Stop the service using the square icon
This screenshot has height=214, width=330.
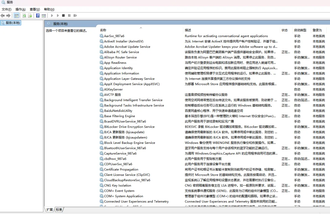63,16
